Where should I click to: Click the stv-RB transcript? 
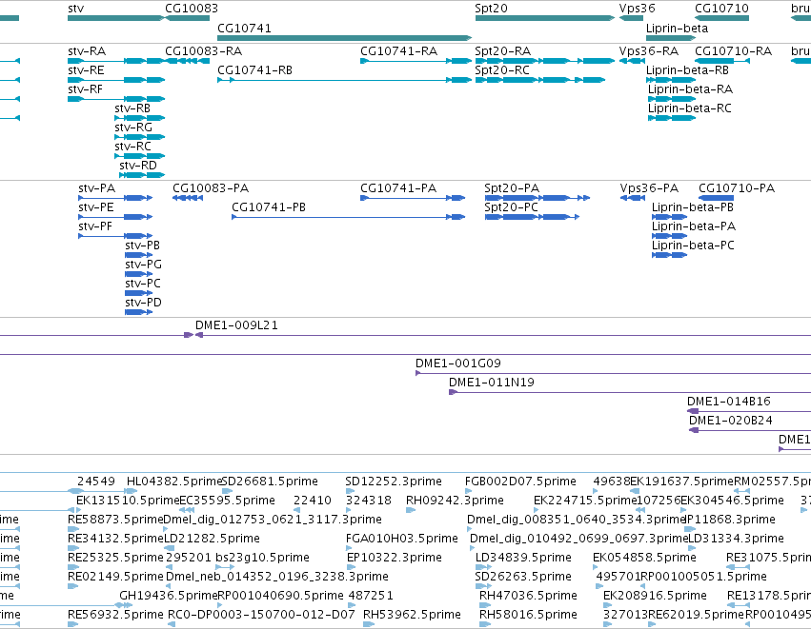pyautogui.click(x=140, y=118)
